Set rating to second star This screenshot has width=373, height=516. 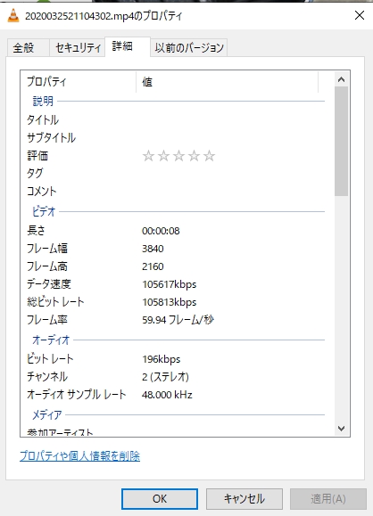(163, 156)
